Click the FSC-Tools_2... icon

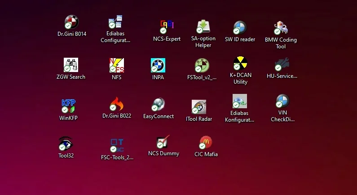(117, 145)
